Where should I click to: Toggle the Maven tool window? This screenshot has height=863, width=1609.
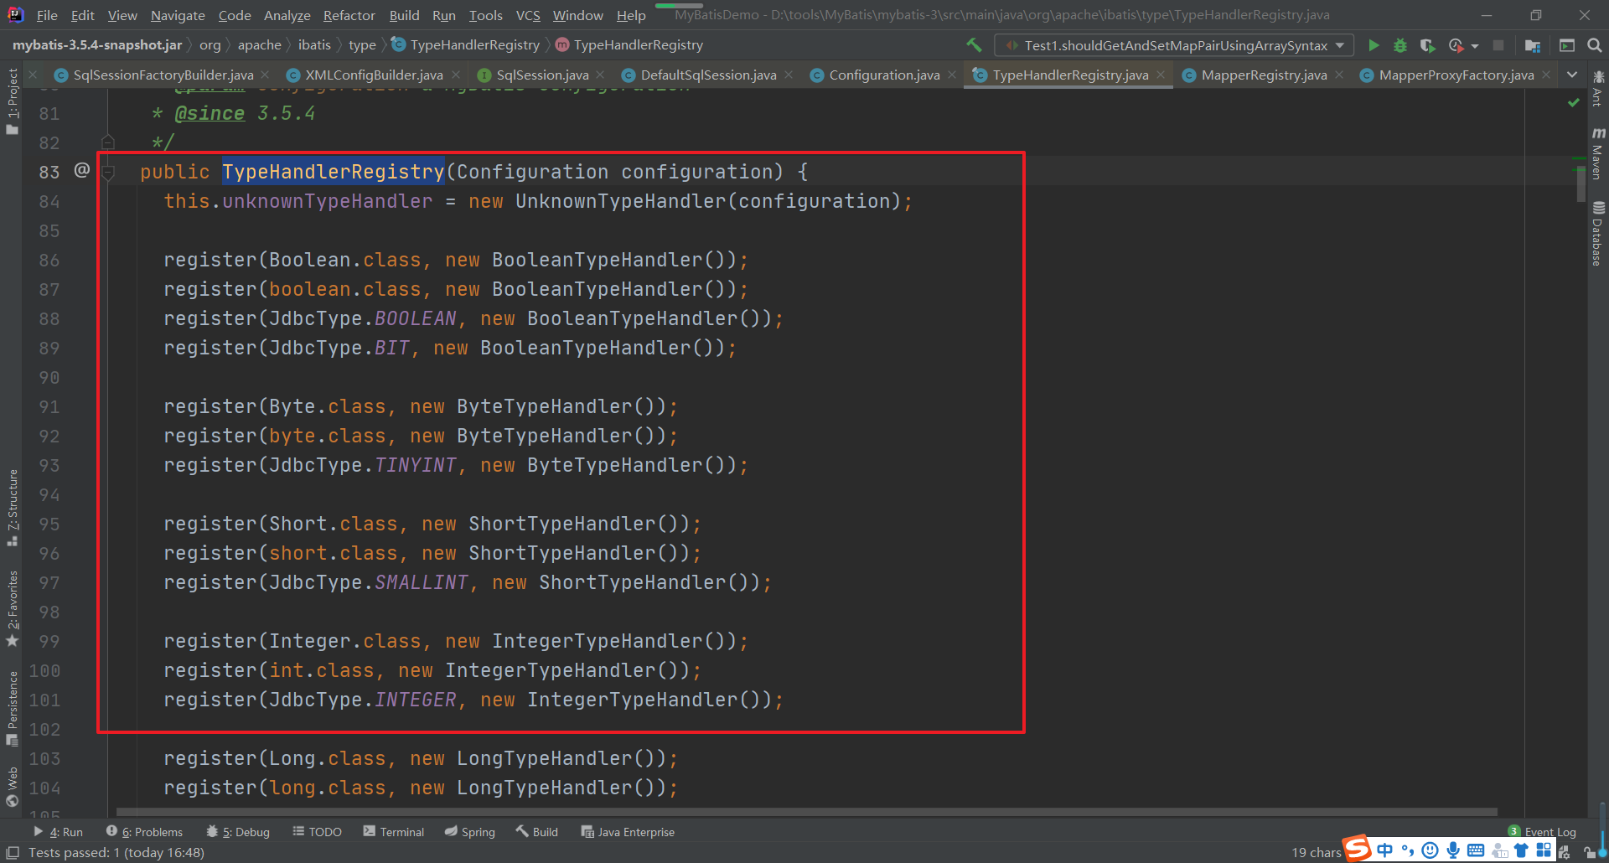pyautogui.click(x=1597, y=155)
